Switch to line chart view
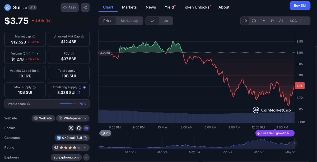 coord(152,21)
